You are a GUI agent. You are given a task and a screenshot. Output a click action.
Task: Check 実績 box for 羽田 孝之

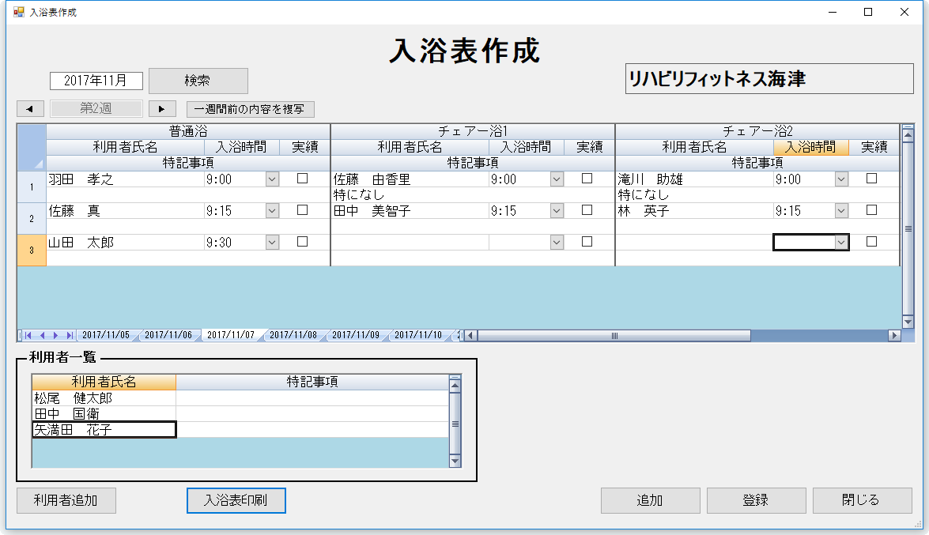pos(302,179)
